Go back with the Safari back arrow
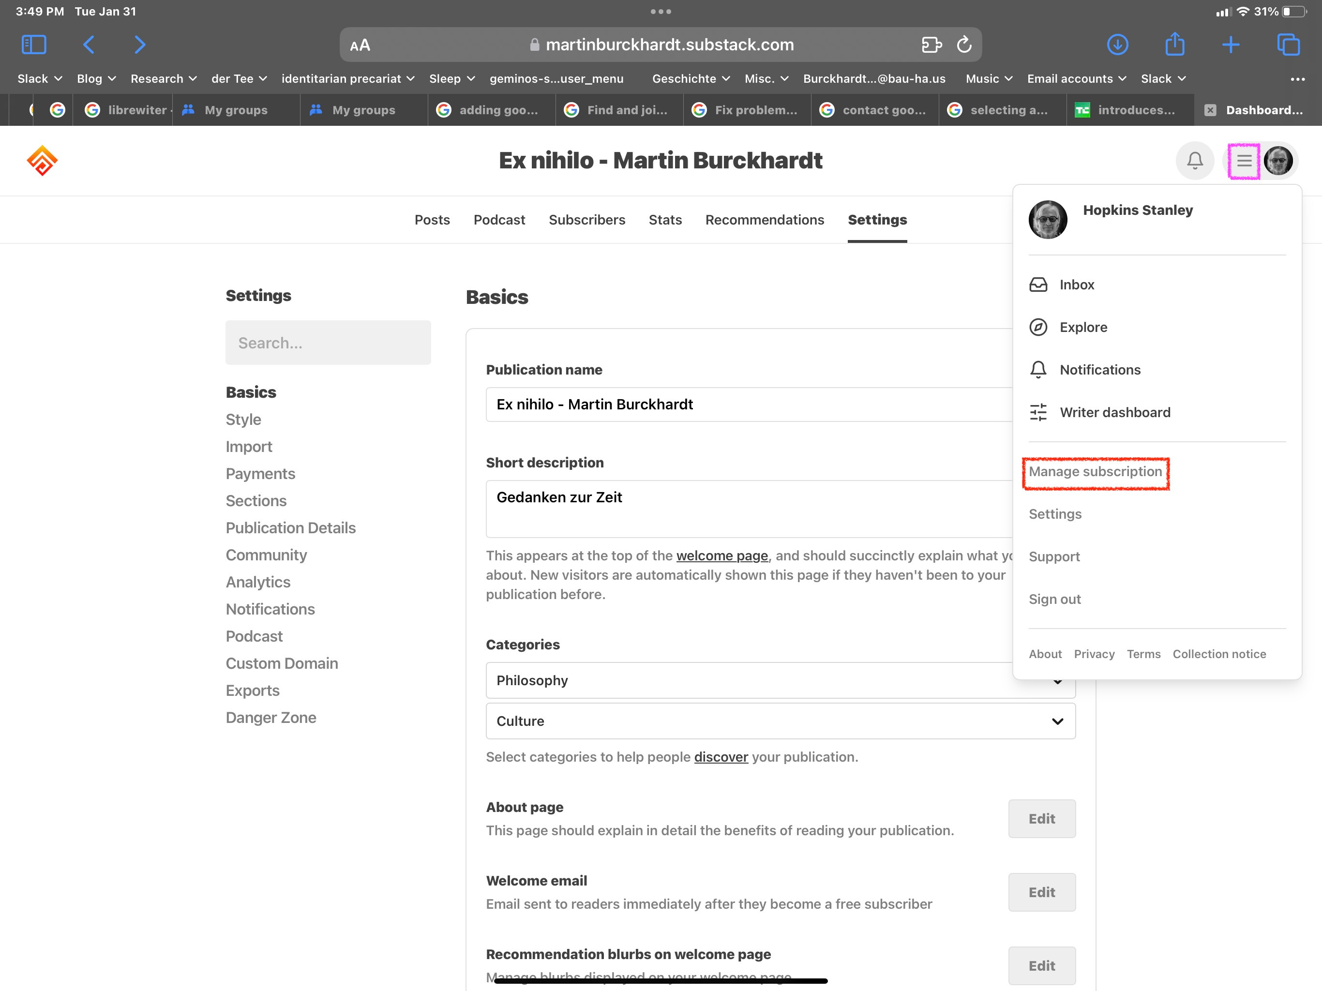Viewport: 1322px width, 991px height. coord(89,45)
